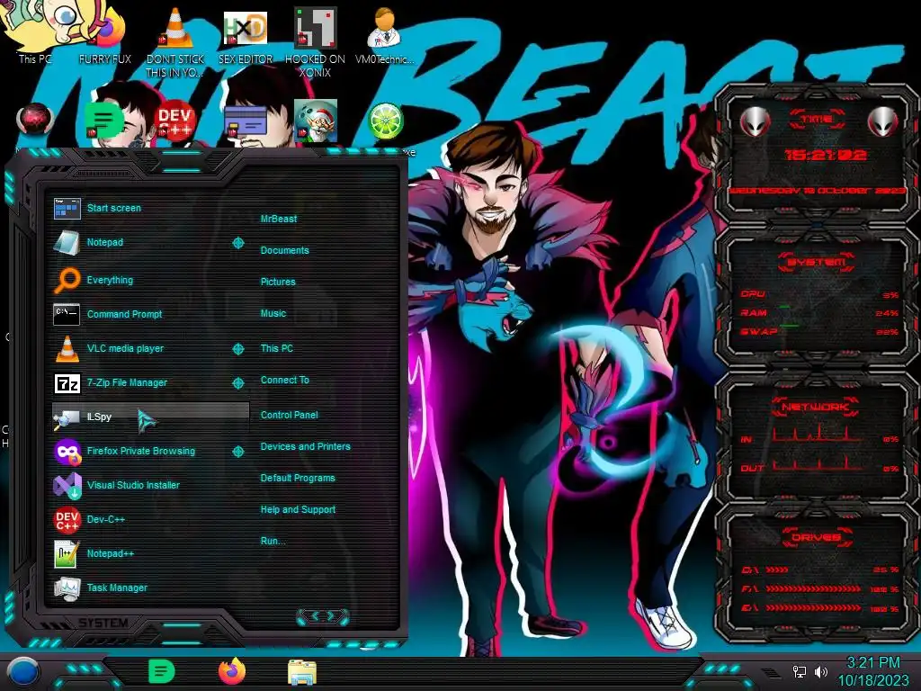Open Control Panel from start menu

click(x=289, y=415)
